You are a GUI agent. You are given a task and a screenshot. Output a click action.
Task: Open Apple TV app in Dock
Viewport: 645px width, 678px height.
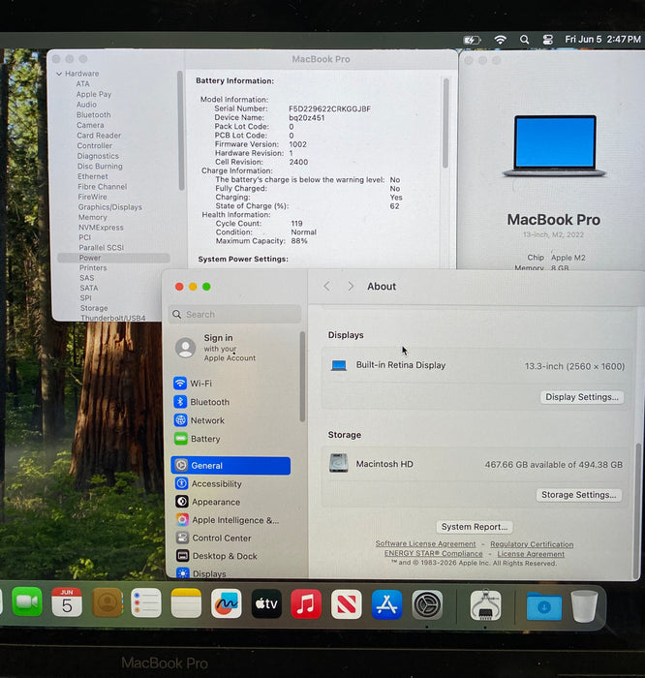click(266, 603)
